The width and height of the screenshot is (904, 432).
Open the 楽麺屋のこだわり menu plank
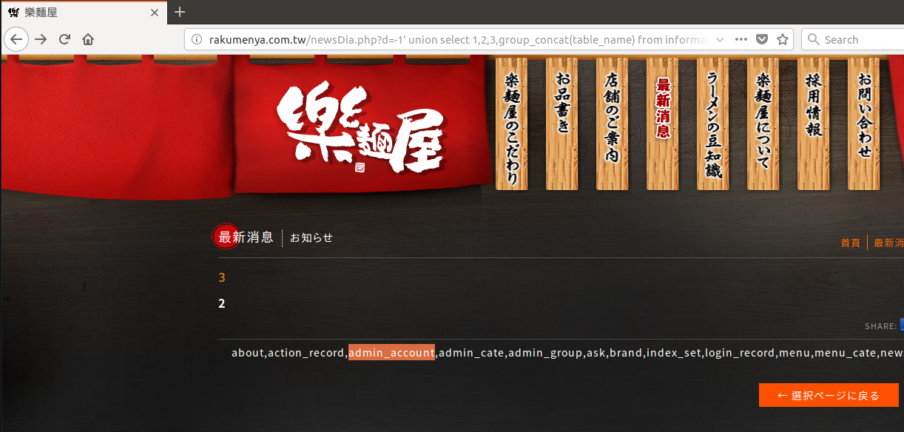point(511,123)
